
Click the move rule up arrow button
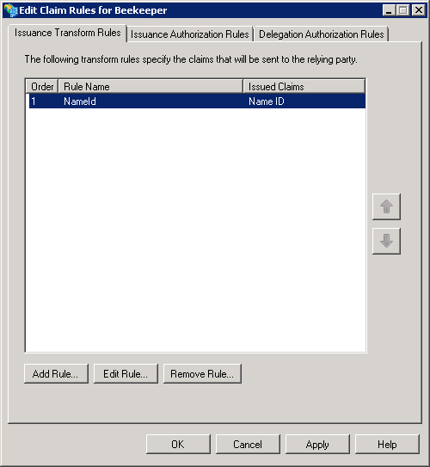tap(386, 206)
